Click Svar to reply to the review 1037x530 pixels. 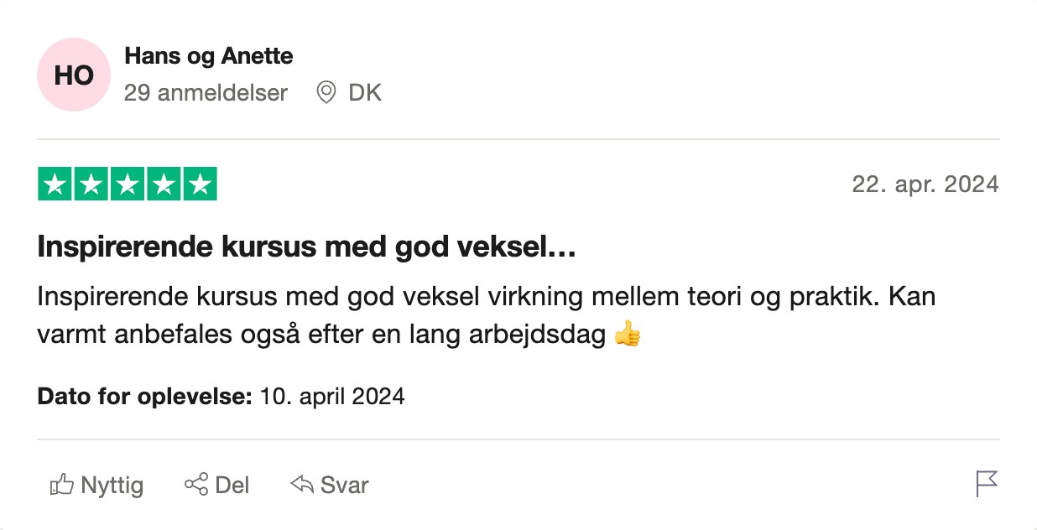tap(343, 485)
